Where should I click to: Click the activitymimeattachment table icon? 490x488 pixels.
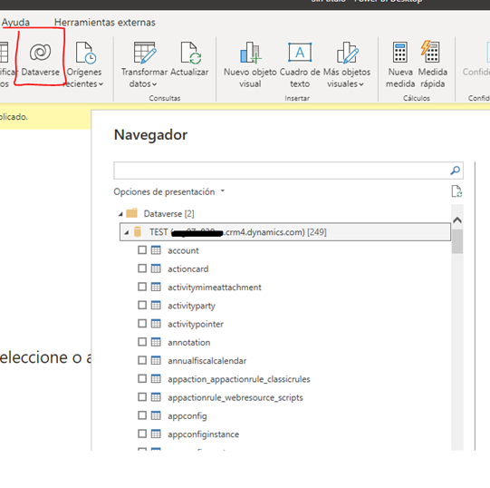[156, 287]
